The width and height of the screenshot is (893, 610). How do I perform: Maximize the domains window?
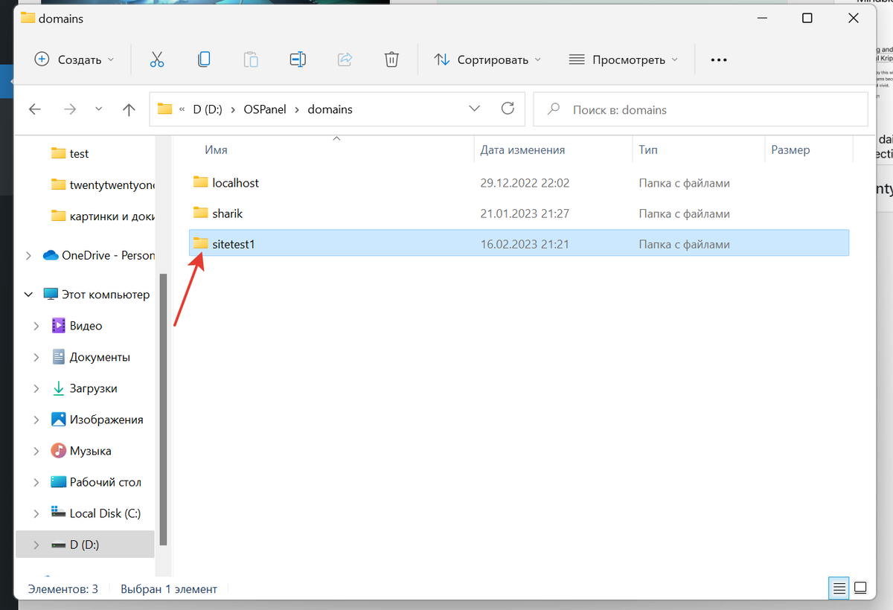(807, 19)
